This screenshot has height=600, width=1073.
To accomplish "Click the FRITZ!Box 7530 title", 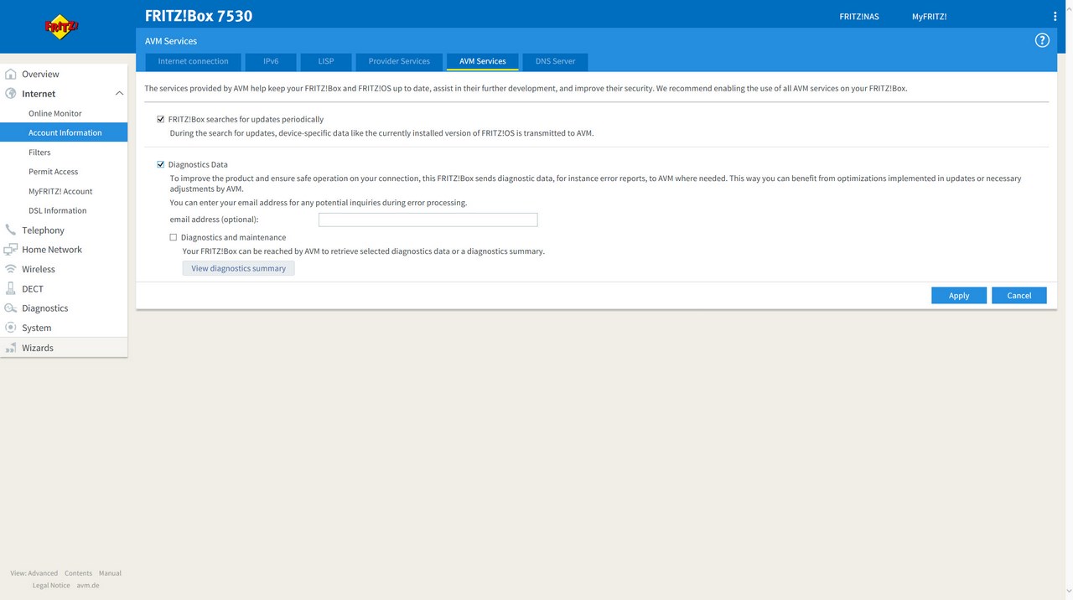I will point(199,16).
